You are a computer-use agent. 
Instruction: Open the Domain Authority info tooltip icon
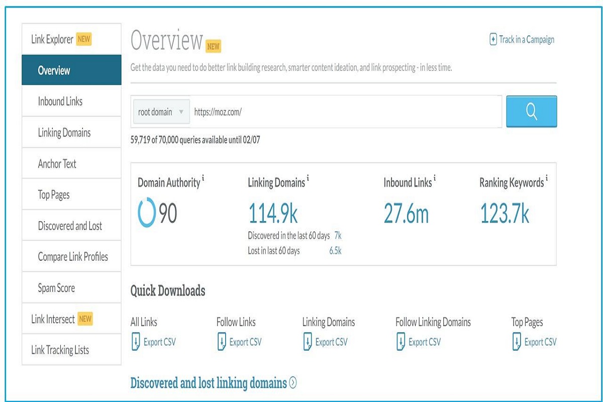(x=203, y=178)
